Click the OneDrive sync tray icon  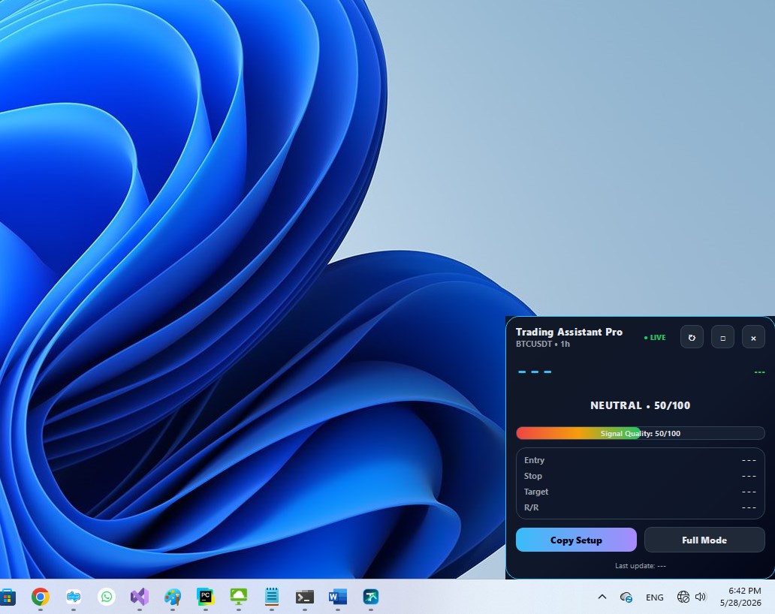(x=626, y=597)
